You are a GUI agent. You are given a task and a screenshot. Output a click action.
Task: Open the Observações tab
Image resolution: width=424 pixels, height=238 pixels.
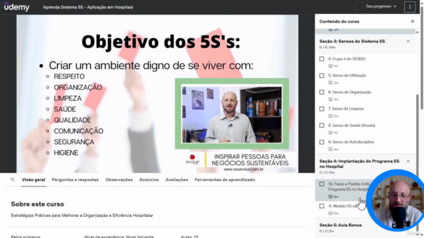tap(119, 180)
